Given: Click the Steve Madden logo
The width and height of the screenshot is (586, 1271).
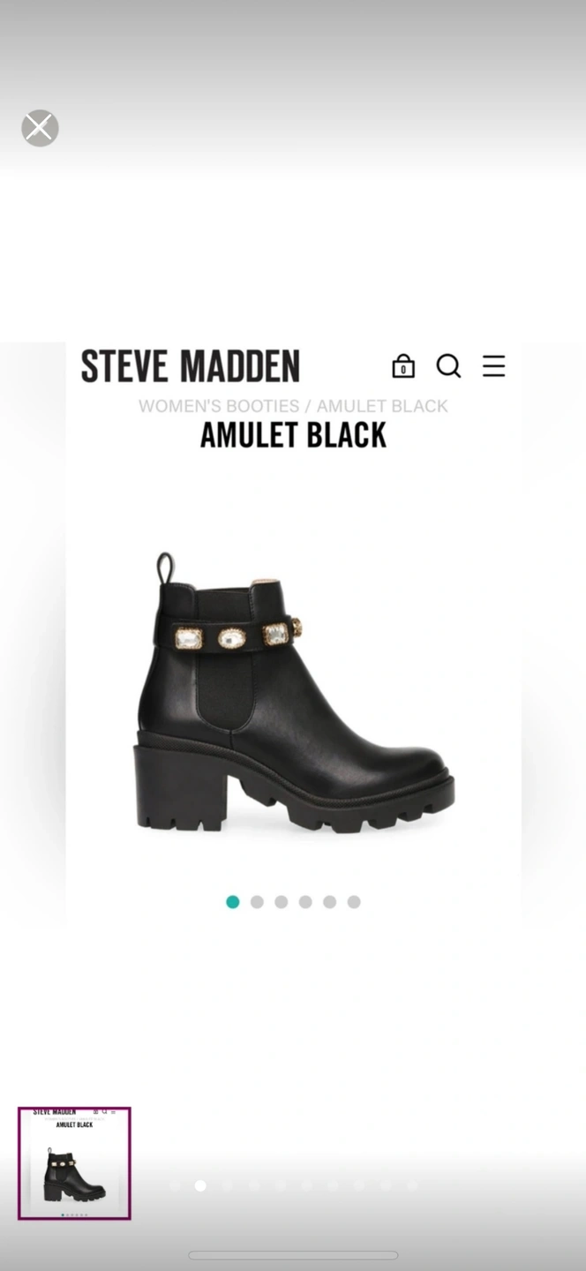Looking at the screenshot, I should 191,366.
